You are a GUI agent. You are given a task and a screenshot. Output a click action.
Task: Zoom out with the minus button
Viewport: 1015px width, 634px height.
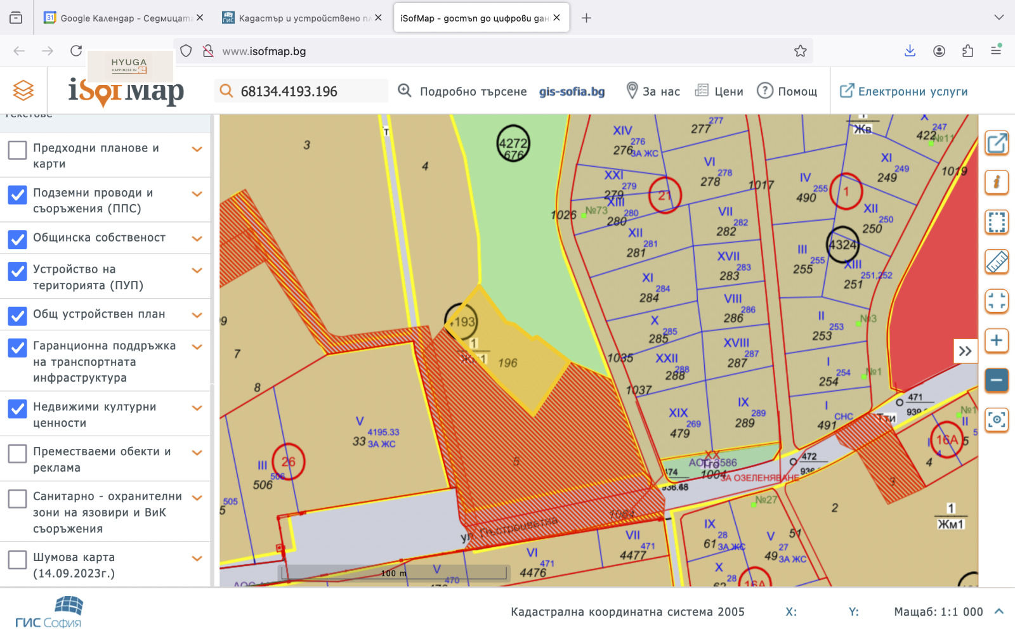(996, 380)
